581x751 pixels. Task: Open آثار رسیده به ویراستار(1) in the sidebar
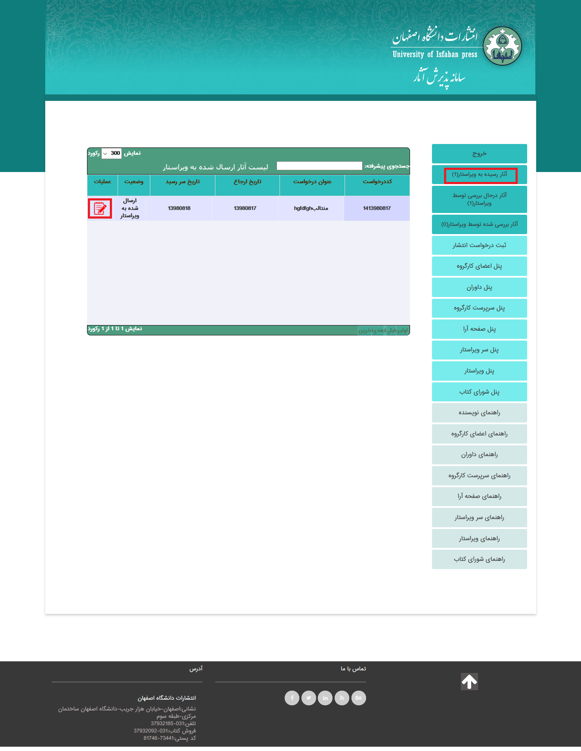(x=479, y=175)
